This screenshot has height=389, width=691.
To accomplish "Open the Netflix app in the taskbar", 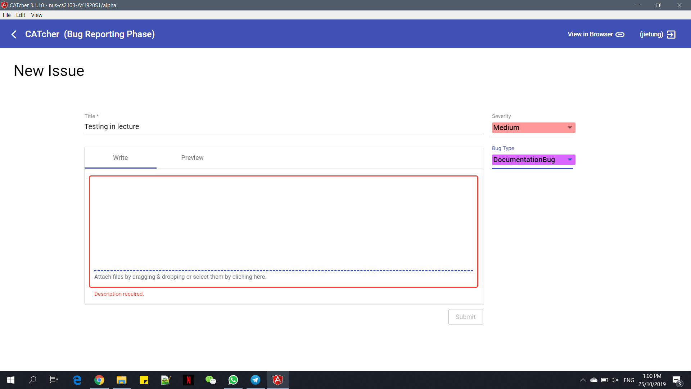I will point(188,380).
